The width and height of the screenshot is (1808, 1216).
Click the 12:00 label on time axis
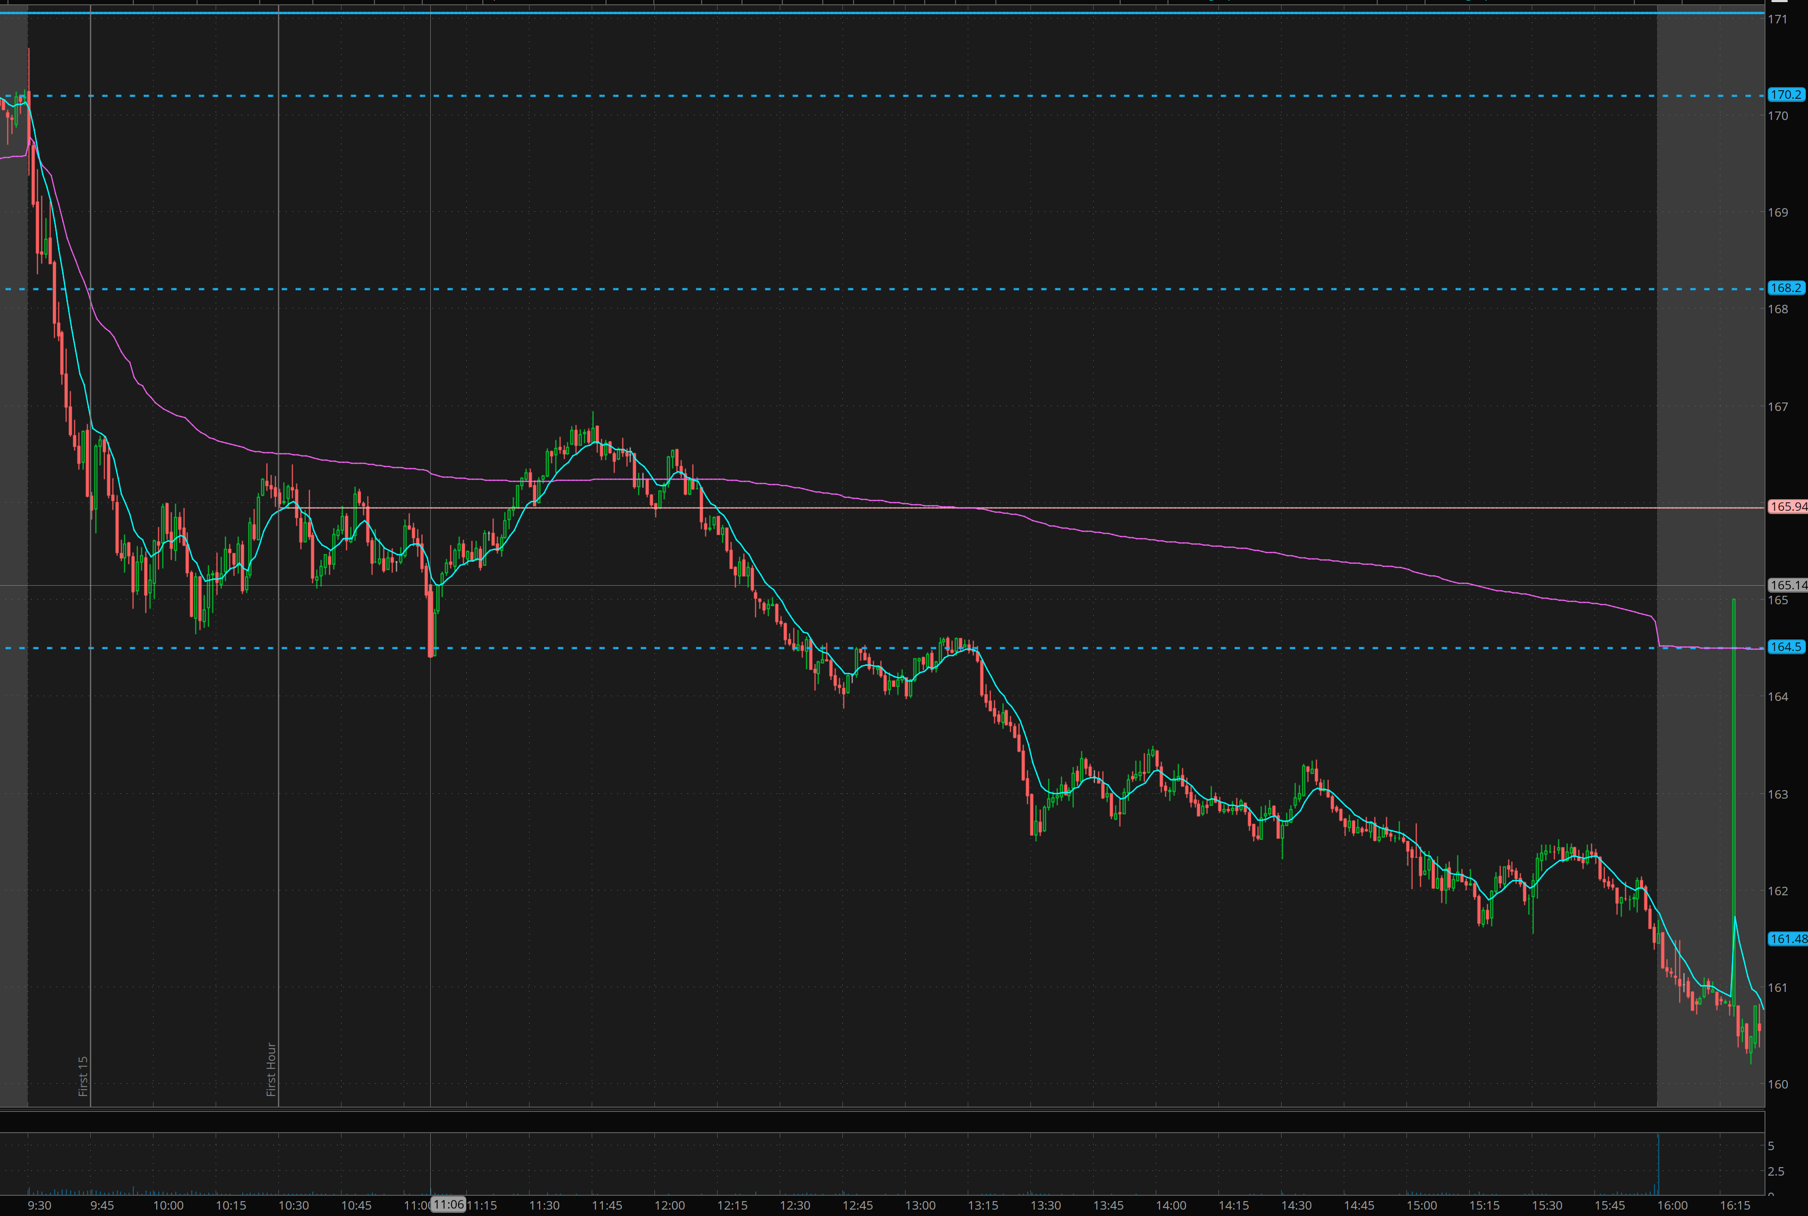(x=669, y=1205)
